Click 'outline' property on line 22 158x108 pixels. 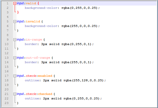[x=32, y=98]
